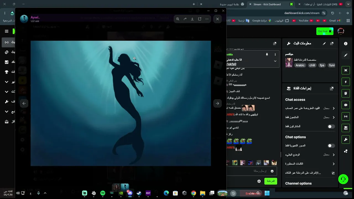Select the fps tag
The width and height of the screenshot is (354, 199).
pyautogui.click(x=322, y=65)
